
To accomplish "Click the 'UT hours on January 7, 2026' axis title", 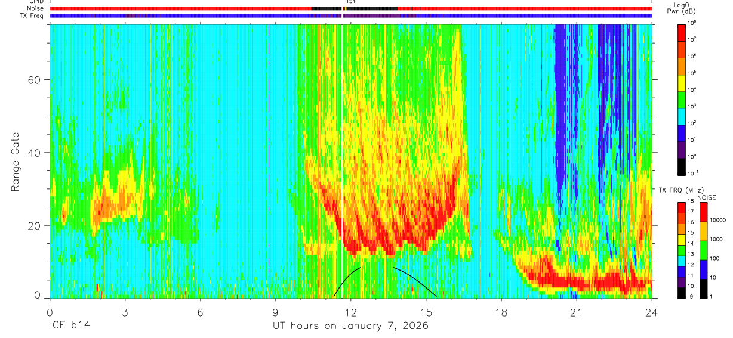I will (350, 327).
